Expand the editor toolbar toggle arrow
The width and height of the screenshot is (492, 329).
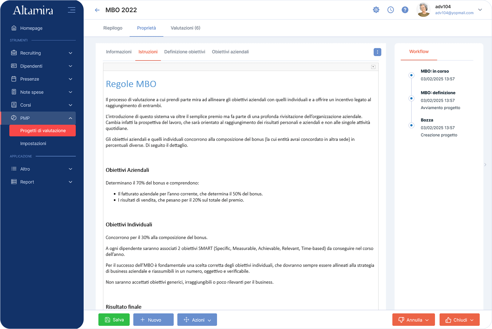(373, 67)
